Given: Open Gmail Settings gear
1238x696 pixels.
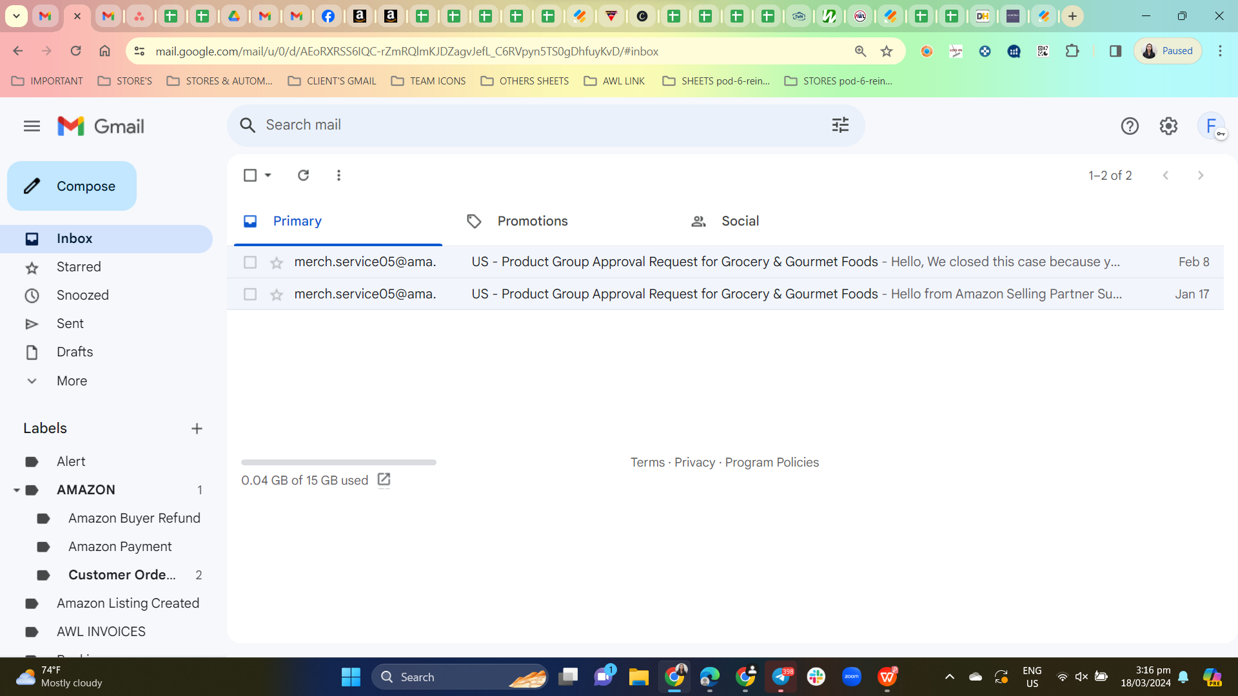Looking at the screenshot, I should tap(1168, 126).
